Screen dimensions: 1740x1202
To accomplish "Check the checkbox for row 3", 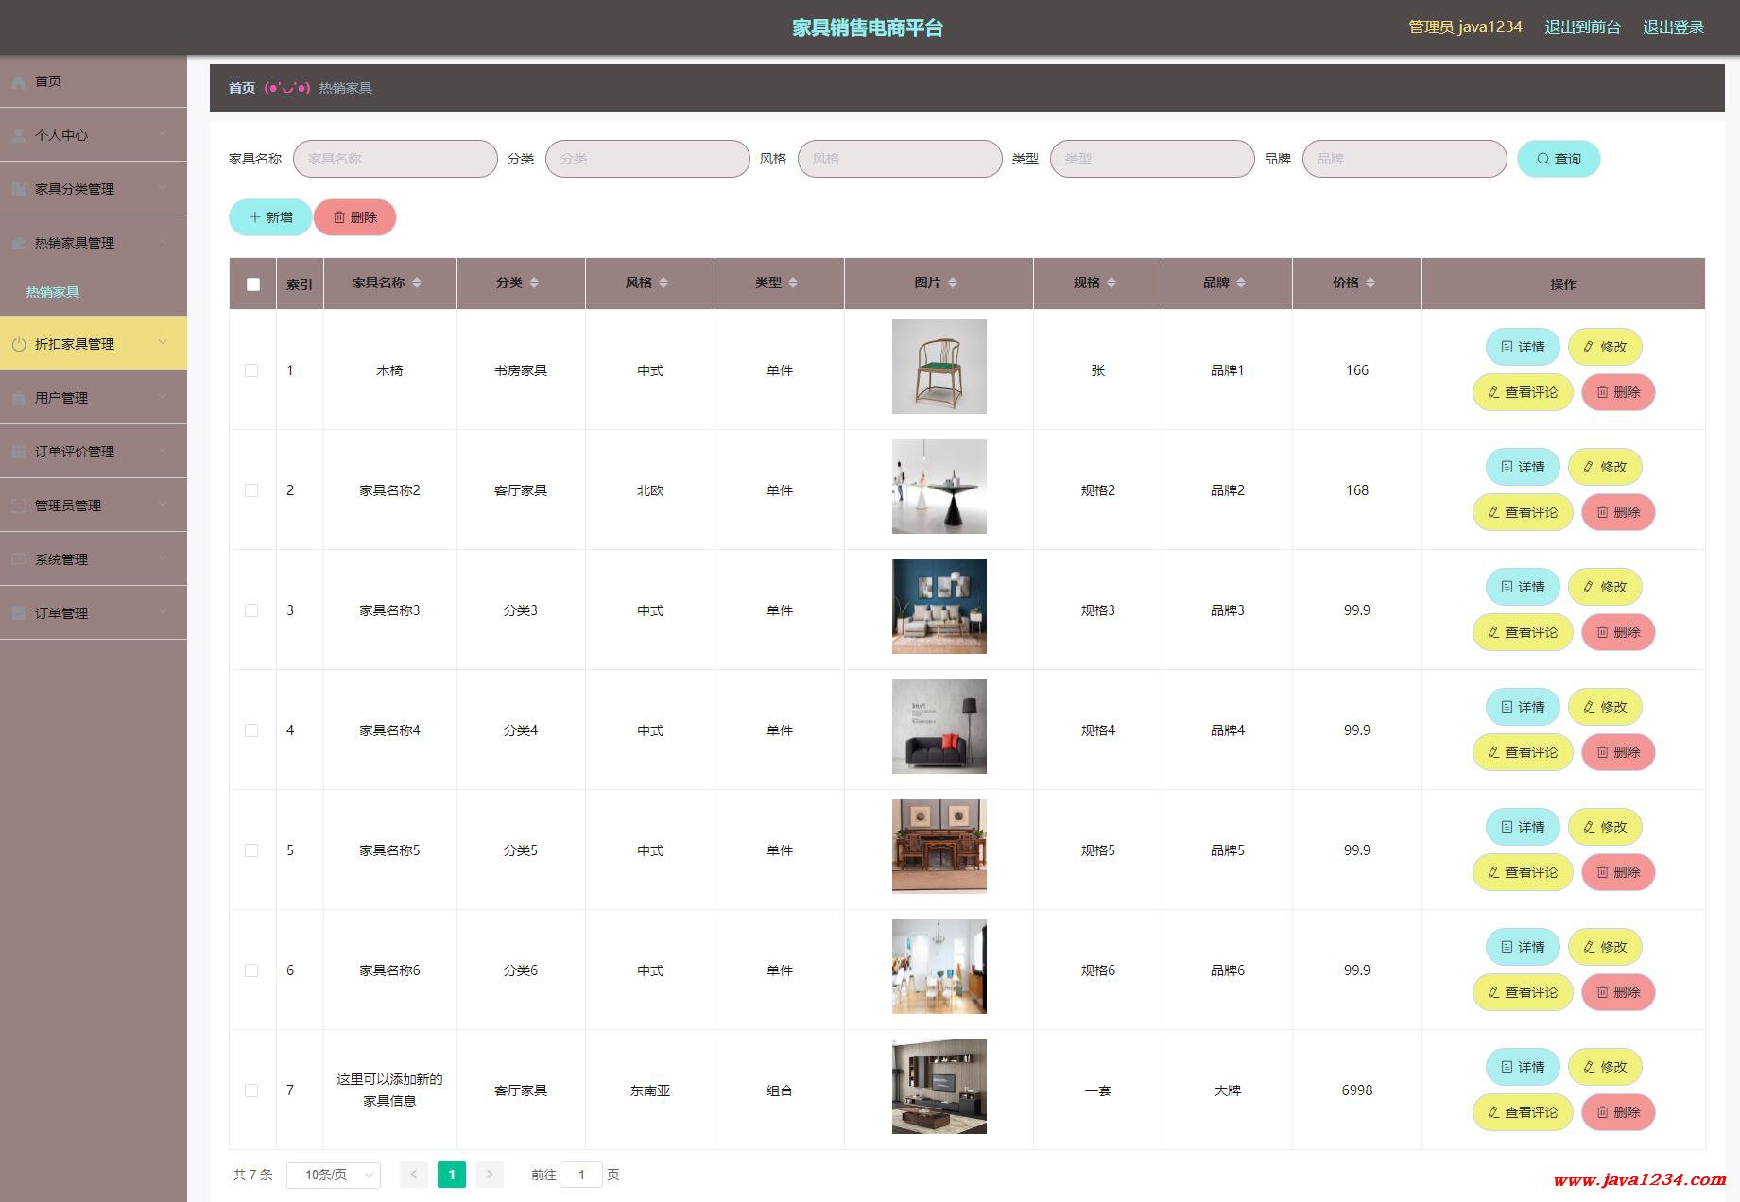I will (251, 610).
